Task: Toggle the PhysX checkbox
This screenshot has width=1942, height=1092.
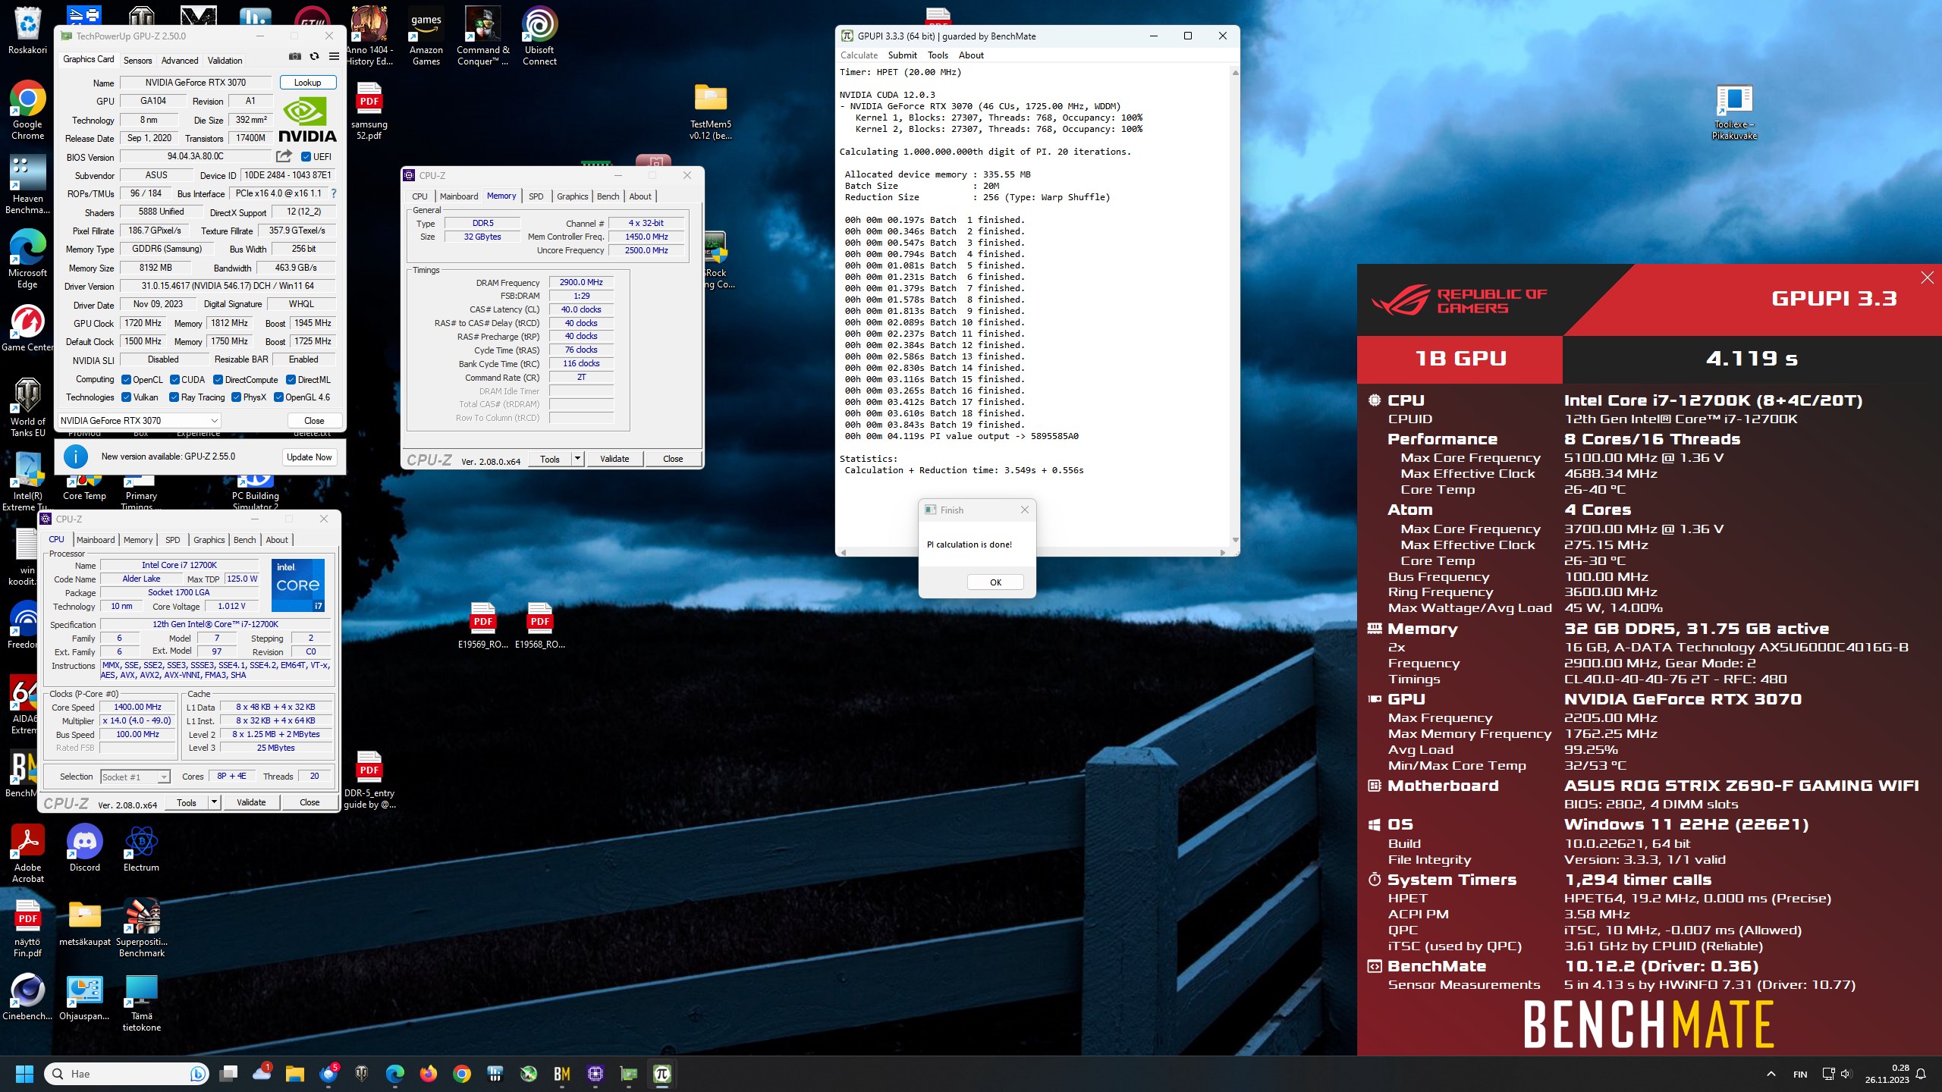Action: [x=236, y=397]
